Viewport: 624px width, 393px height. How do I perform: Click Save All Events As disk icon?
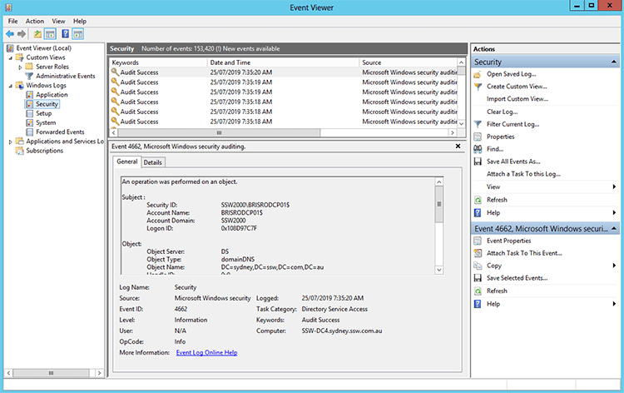coord(478,162)
